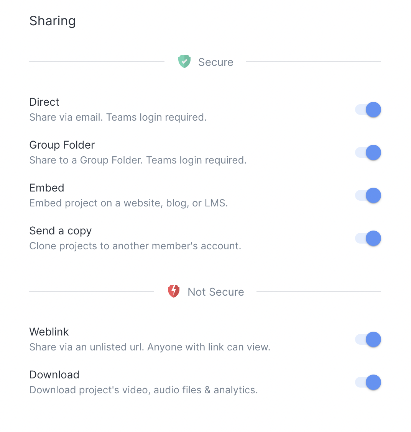This screenshot has height=432, width=411.
Task: Click the 'Not Secure' section header text
Action: (x=215, y=292)
